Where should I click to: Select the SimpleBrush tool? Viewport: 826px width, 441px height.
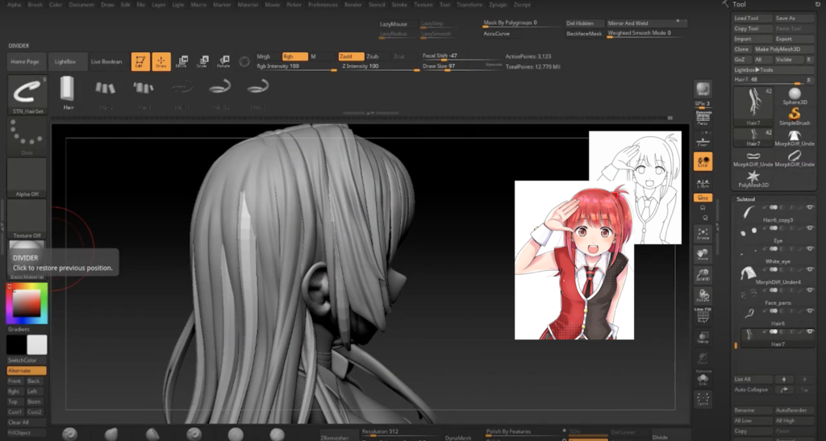[795, 116]
